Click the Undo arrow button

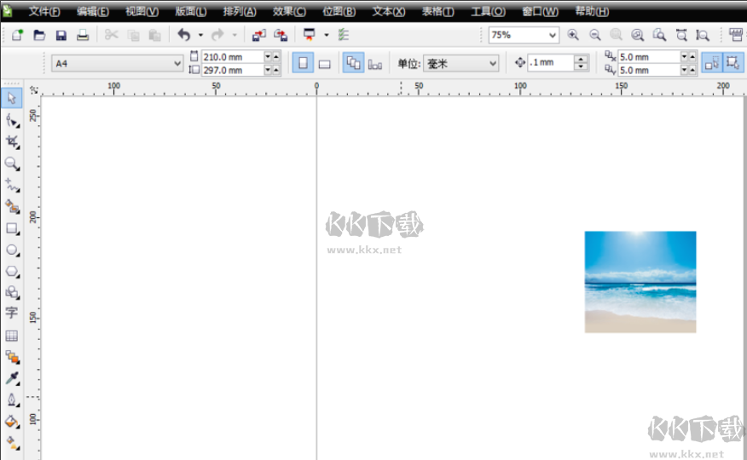(184, 35)
